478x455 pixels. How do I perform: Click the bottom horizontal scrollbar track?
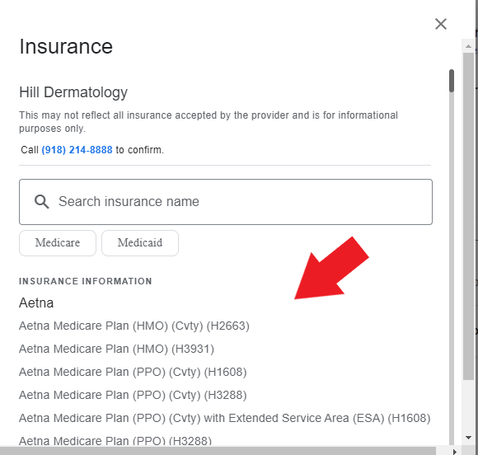click(x=218, y=452)
